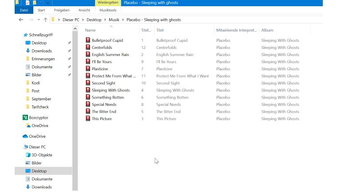Click the Desktop segment in the address path
The image size is (341, 192).
[94, 20]
